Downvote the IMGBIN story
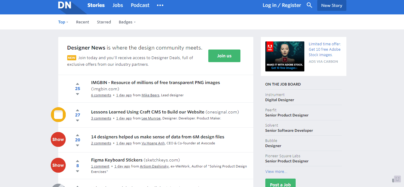This screenshot has height=187, width=404. [77, 94]
